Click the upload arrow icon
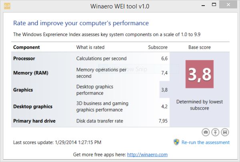Screen dimensions: 240x162 [x=215, y=132]
